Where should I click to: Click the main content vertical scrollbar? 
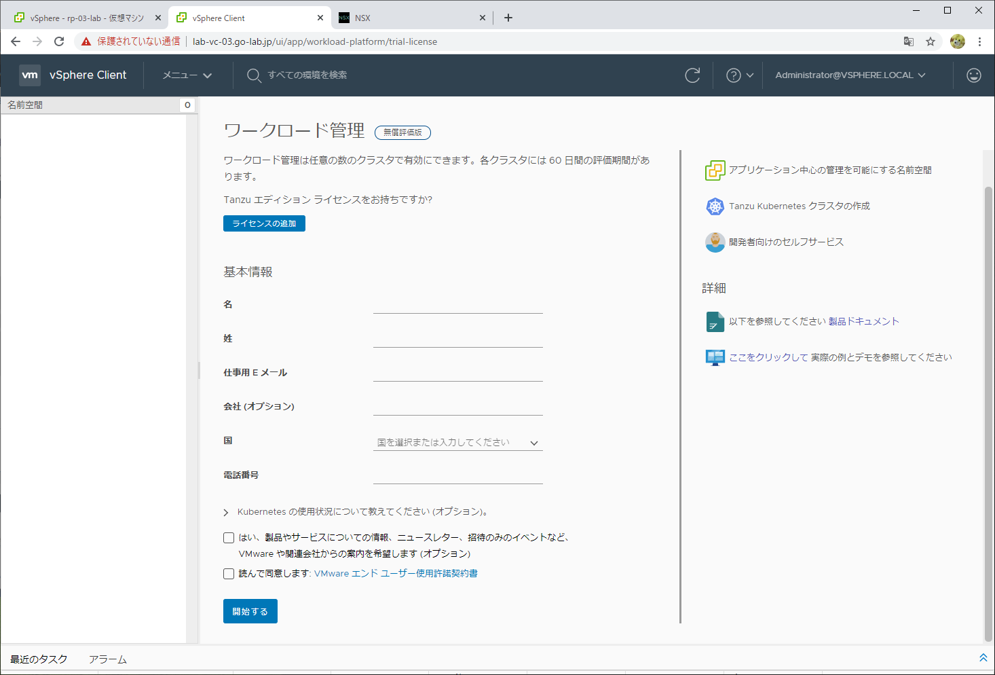[x=988, y=414]
